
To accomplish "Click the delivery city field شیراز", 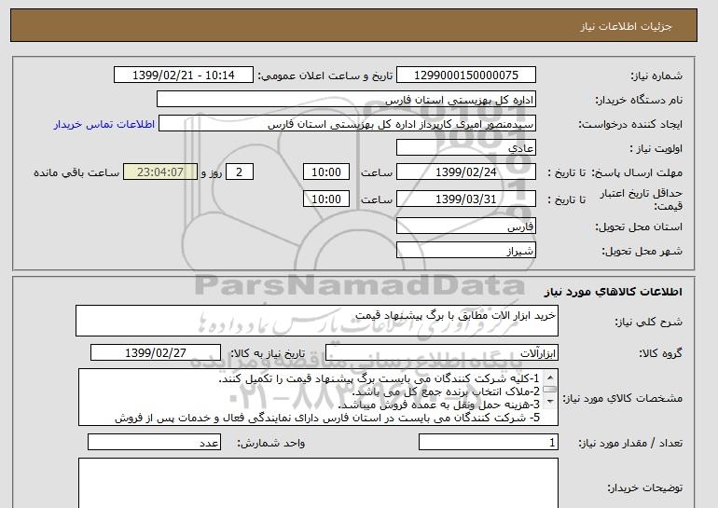I will [x=465, y=251].
